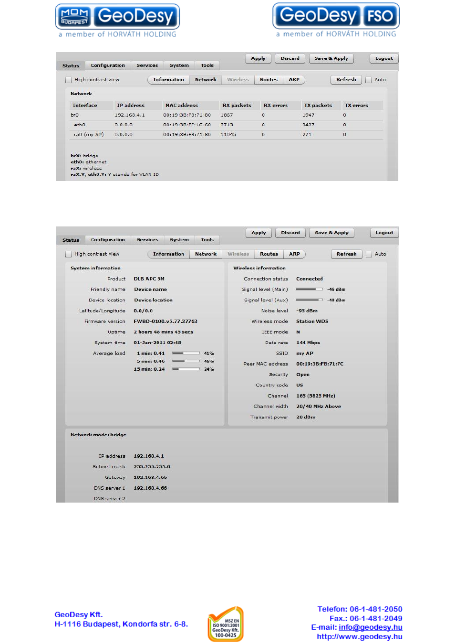Open Tools tab on the Network table panel

(x=207, y=65)
